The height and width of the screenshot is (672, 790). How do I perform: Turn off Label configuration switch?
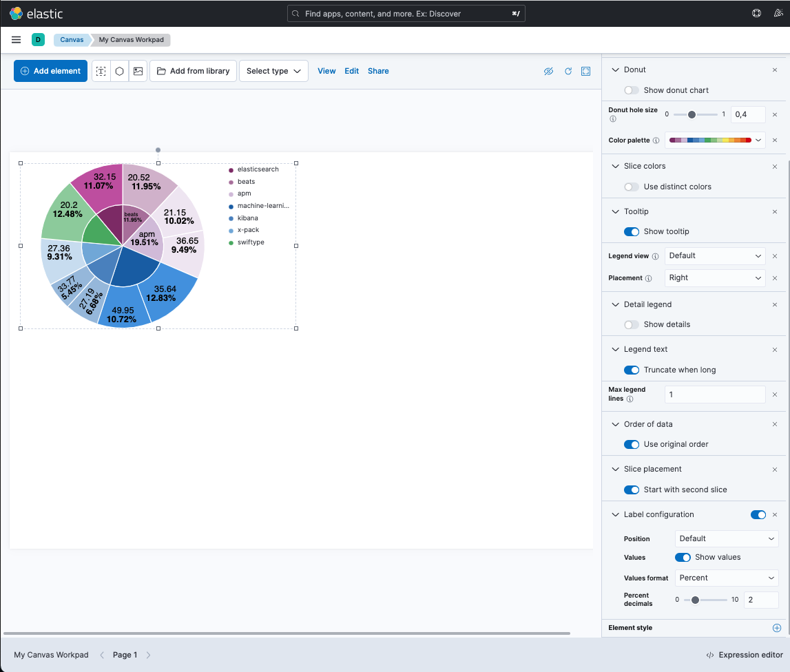(x=758, y=515)
